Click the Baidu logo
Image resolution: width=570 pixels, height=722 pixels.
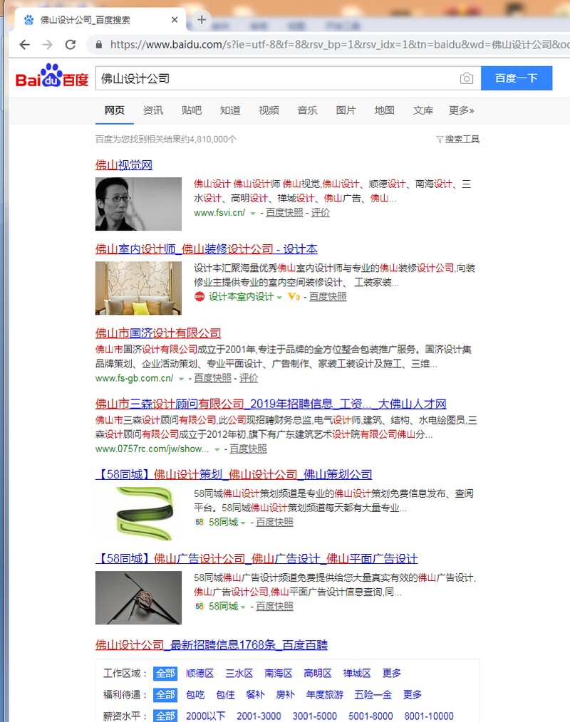51,76
